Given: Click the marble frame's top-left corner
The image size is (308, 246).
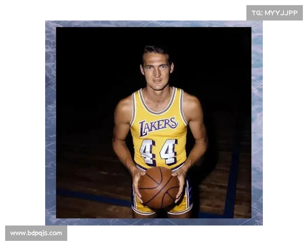Looking at the screenshot, I should (50, 25).
